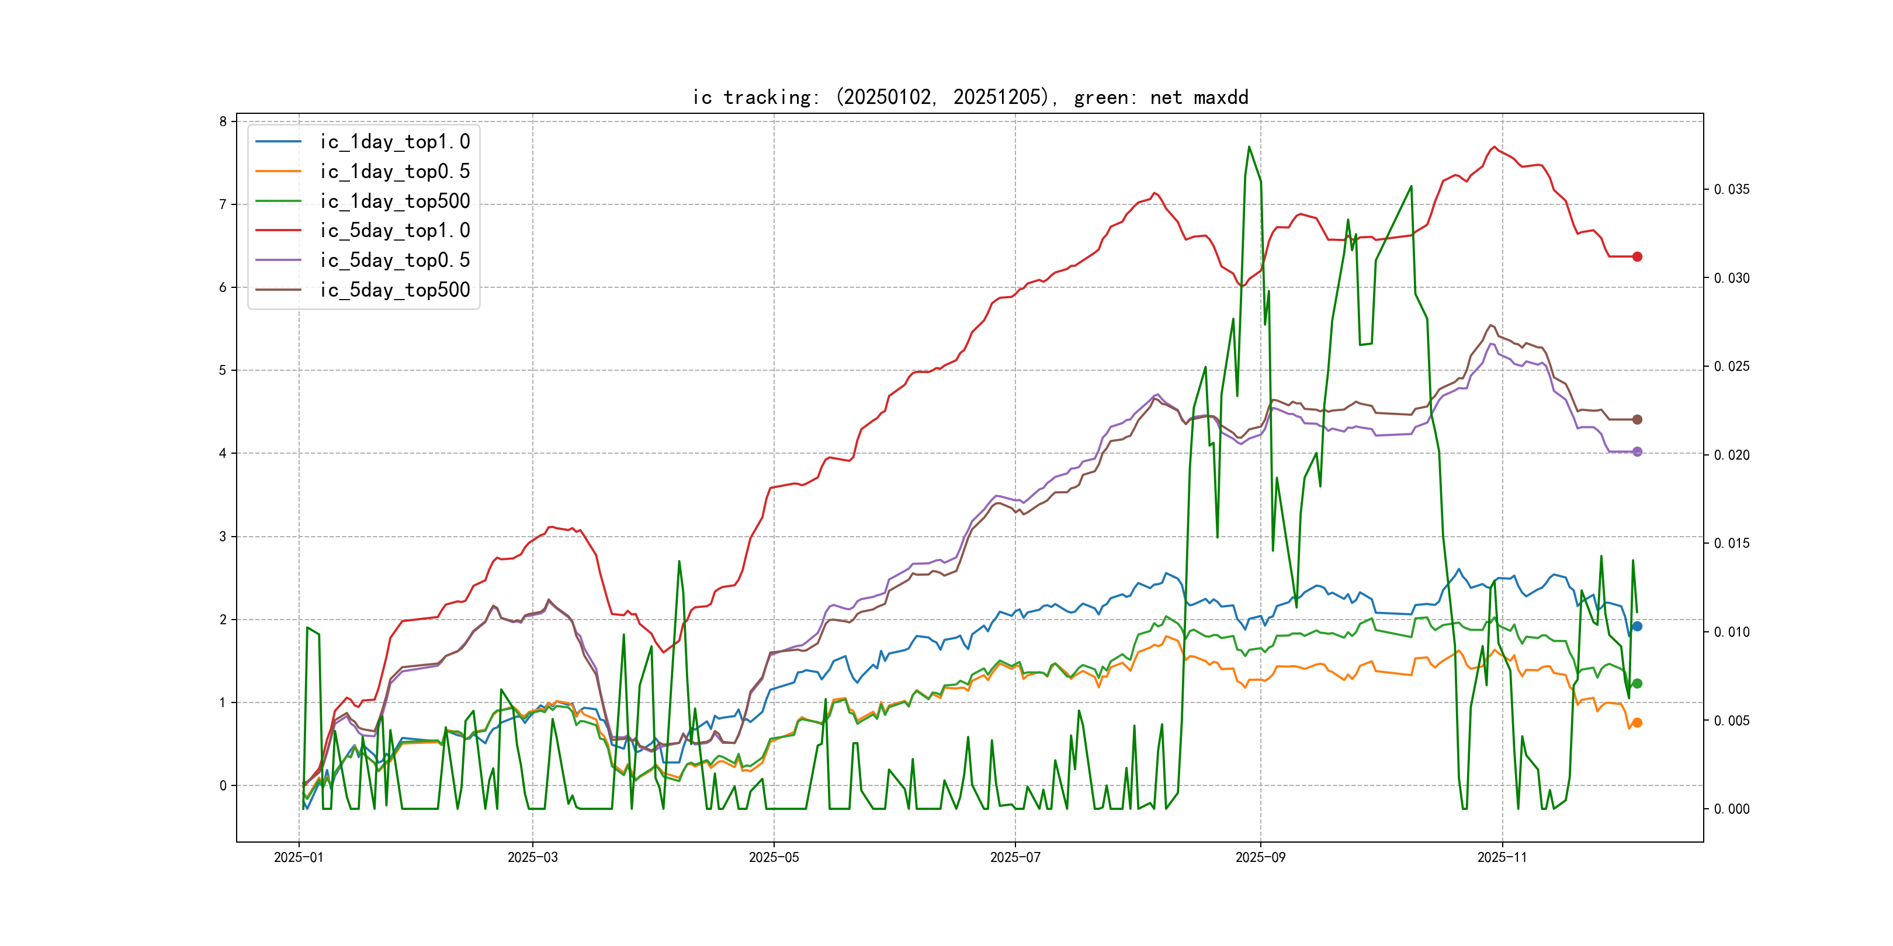Click the 2025-05 x-axis tick label
Viewport: 1893px width, 946px height.
774,857
